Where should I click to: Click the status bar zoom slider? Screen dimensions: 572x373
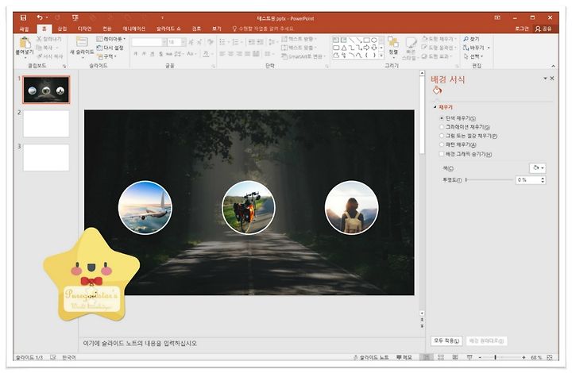[x=502, y=358]
